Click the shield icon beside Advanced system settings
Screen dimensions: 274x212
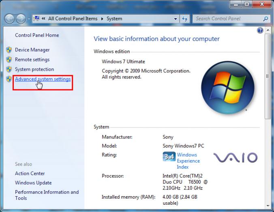pos(9,79)
